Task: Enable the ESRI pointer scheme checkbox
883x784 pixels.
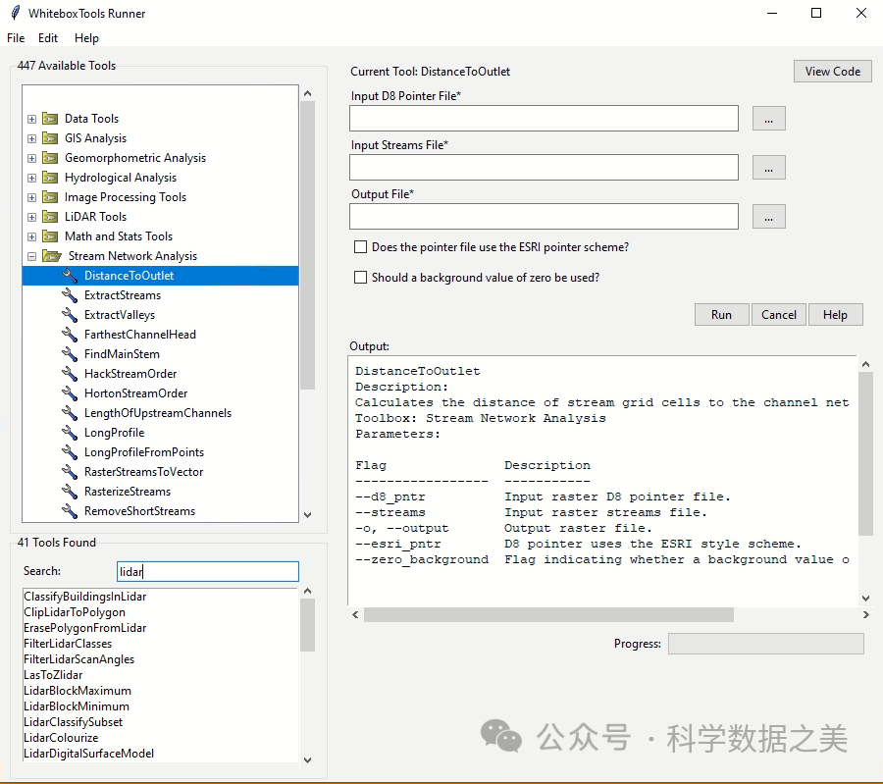Action: coord(361,247)
